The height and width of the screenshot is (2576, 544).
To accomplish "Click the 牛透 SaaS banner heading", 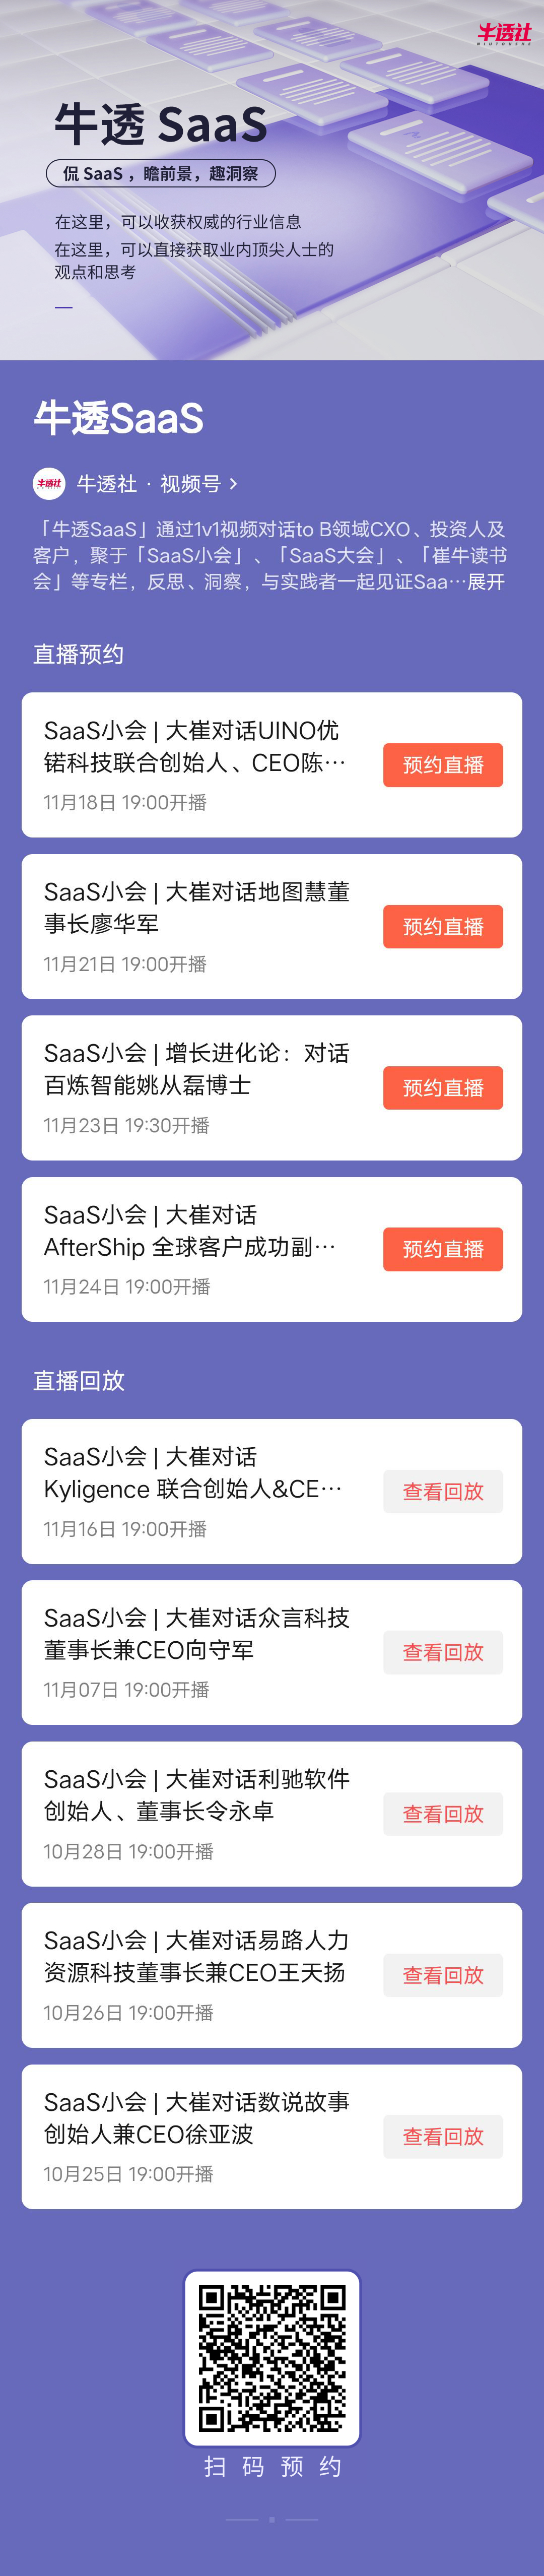I will [x=160, y=124].
